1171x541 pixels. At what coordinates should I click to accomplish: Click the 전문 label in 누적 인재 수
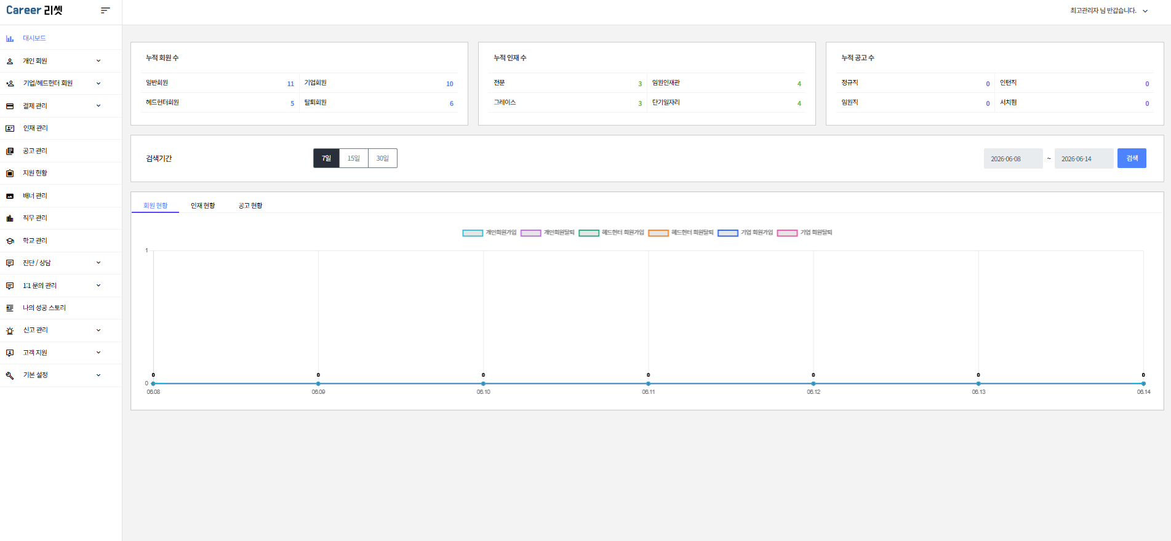pos(499,83)
